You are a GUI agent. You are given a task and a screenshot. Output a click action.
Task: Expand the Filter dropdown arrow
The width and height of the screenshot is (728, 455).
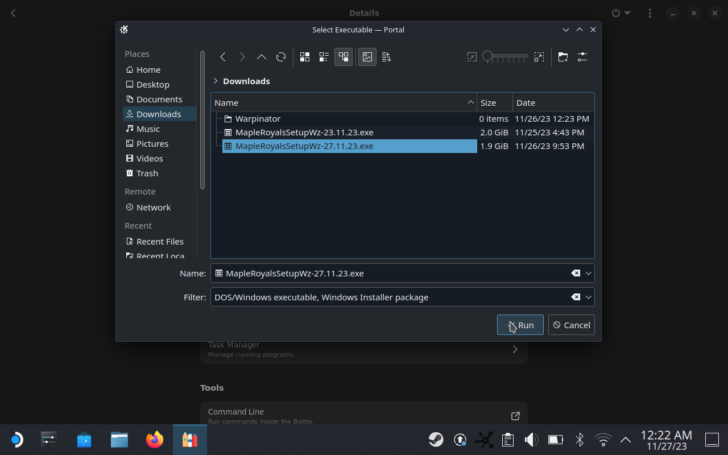click(589, 297)
